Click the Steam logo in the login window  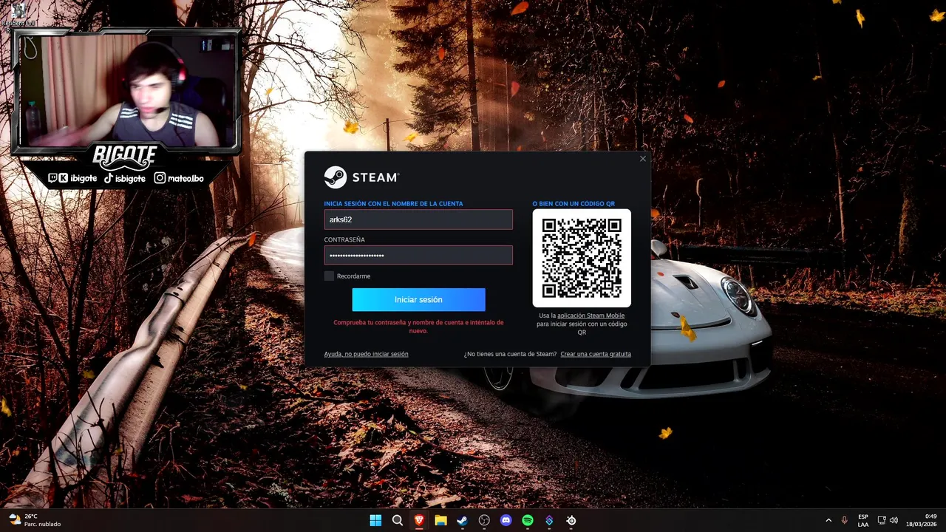click(x=361, y=177)
